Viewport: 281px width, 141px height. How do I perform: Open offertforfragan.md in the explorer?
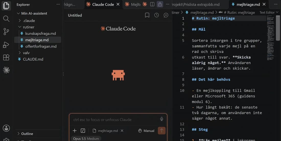[41, 46]
